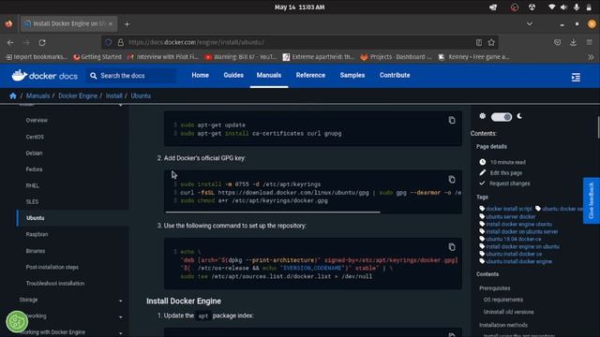Screen dimensions: 600x337
Task: Open the Debian sidebar item
Action: pos(34,154)
